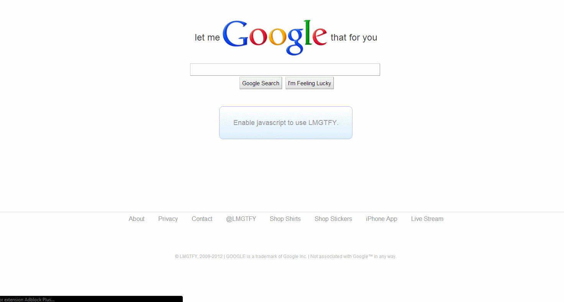Screen dimensions: 564x302
Task: Open the Contact footer link
Action: click(202, 219)
